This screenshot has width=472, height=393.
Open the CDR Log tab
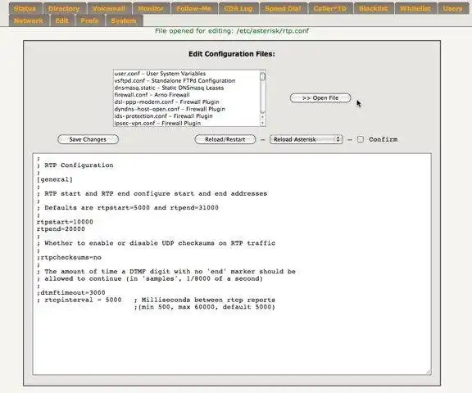(238, 9)
